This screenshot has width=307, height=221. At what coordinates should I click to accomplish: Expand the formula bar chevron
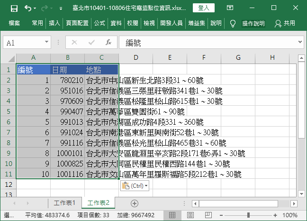(x=300, y=42)
